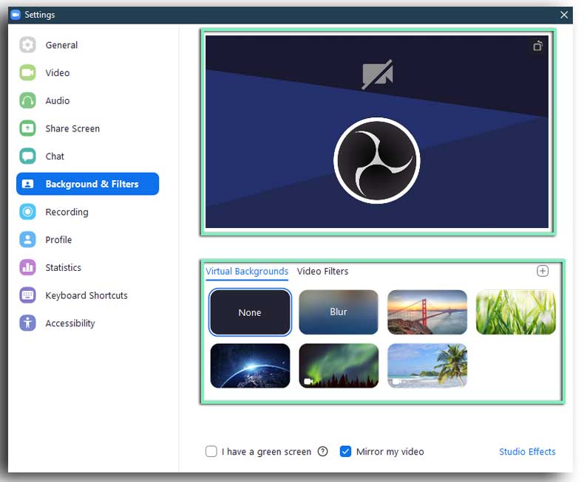
Task: Click the Video camera sidebar icon
Action: pos(27,72)
